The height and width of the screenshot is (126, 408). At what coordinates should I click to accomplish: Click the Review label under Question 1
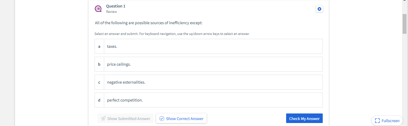coord(111,12)
